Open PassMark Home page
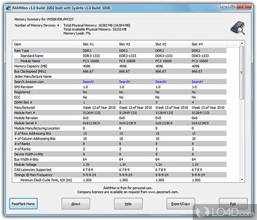Viewport: 257px width, 220px height. pyautogui.click(x=23, y=204)
